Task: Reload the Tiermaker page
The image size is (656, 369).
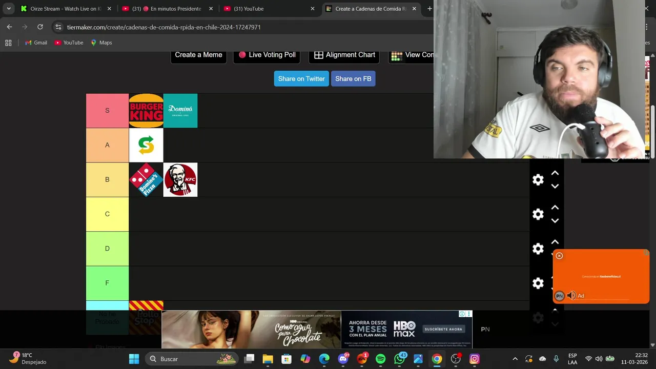Action: (x=40, y=27)
